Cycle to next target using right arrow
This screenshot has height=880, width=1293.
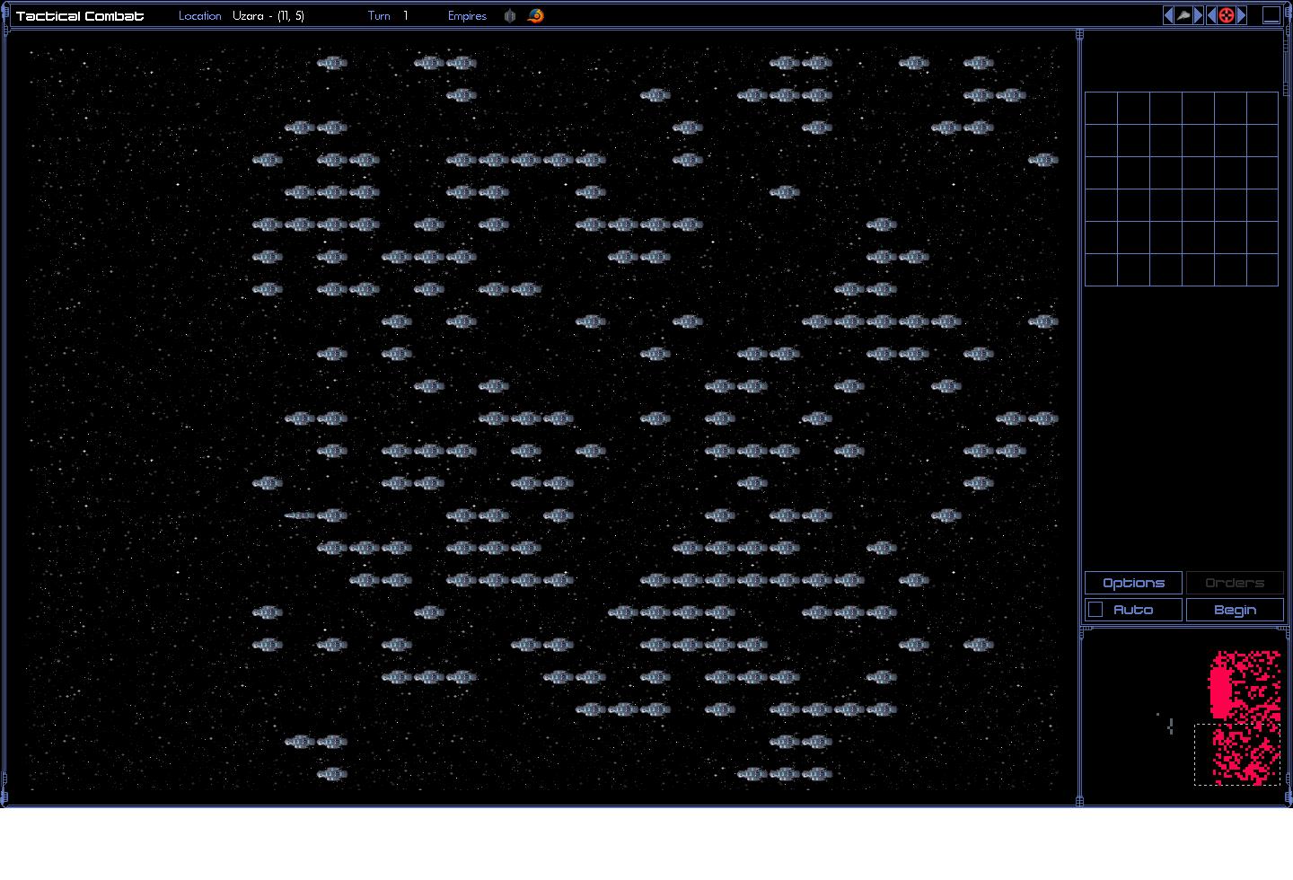pos(1241,15)
